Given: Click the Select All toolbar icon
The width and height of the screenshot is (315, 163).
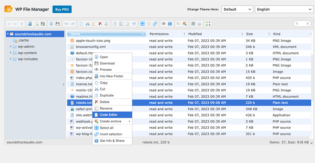Looking at the screenshot, I should click(142, 24).
